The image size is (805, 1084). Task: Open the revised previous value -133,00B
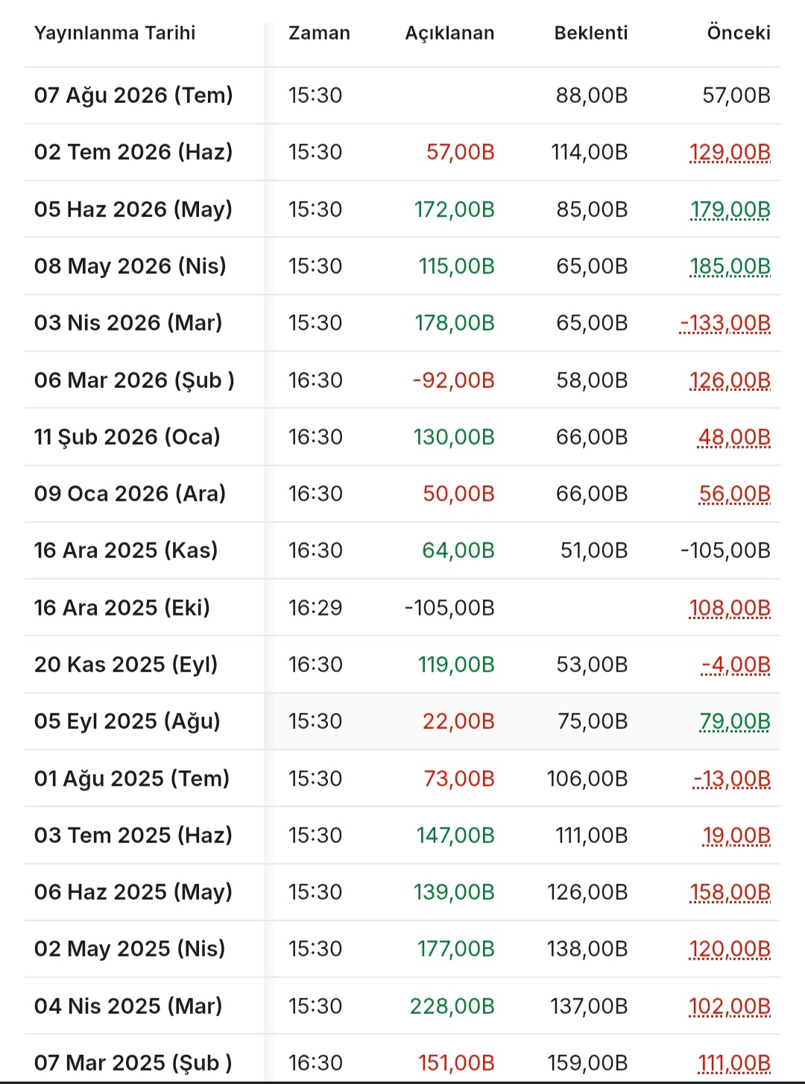click(x=725, y=323)
